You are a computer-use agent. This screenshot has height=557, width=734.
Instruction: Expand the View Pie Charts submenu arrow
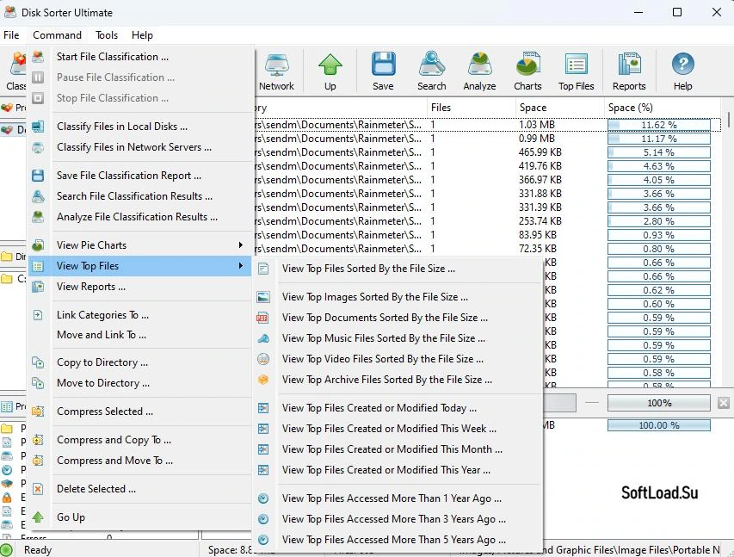pyautogui.click(x=240, y=245)
